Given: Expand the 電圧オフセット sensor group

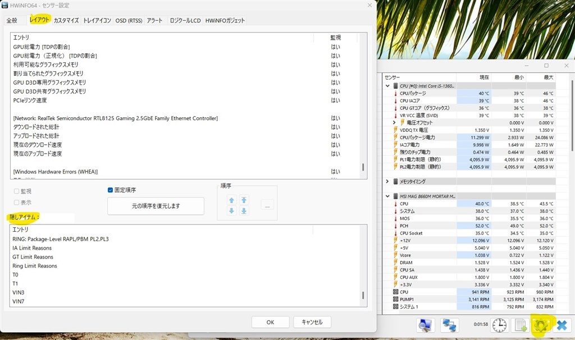Looking at the screenshot, I should (x=394, y=122).
